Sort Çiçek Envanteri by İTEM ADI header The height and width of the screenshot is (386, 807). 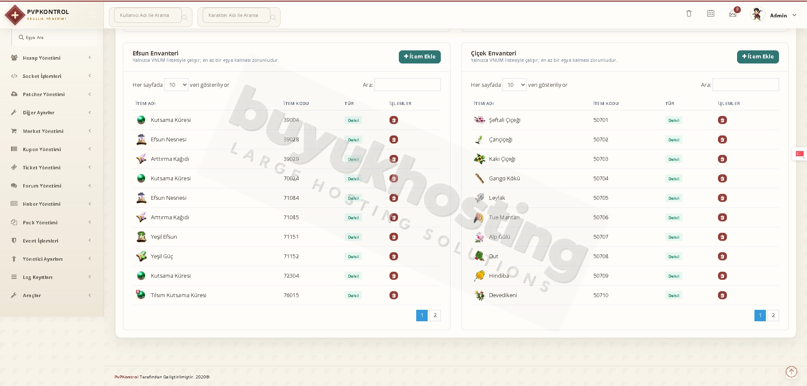[x=484, y=104]
